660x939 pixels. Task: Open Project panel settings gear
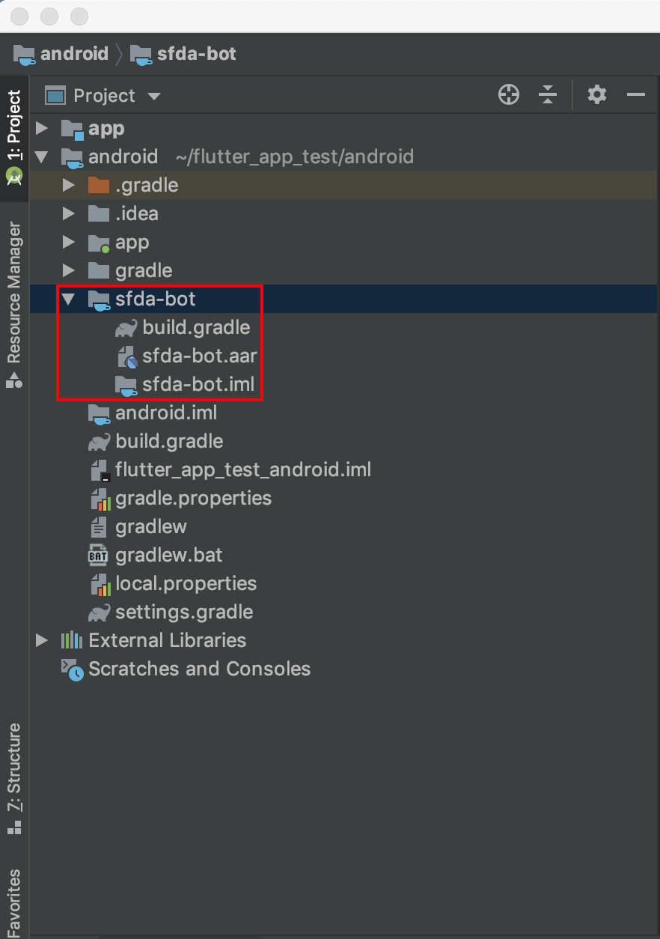click(596, 95)
